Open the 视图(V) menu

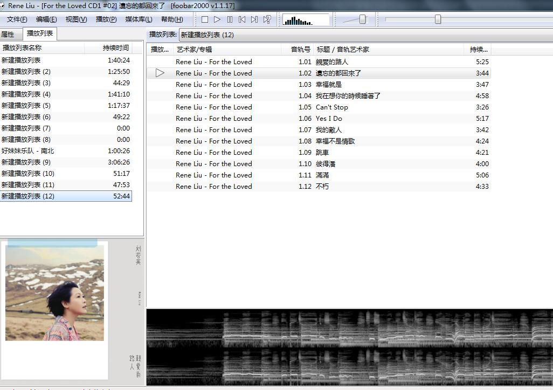(76, 19)
